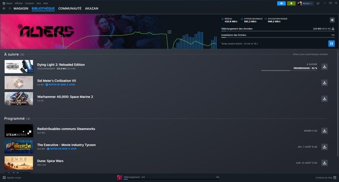Click the Programmé section header
The width and height of the screenshot is (339, 182).
pos(17,119)
